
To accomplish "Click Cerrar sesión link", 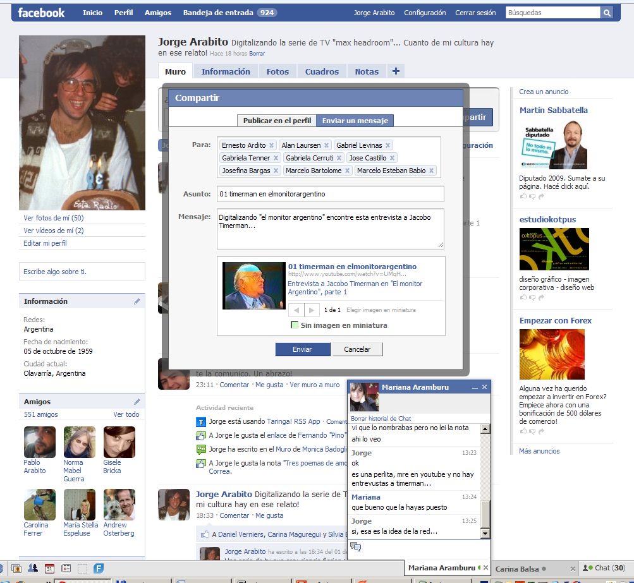I will point(475,13).
